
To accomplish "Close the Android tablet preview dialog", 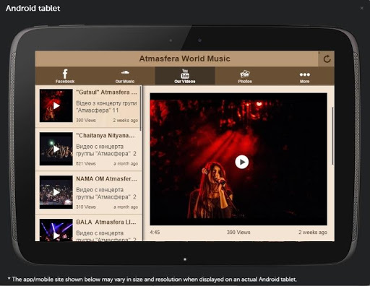I will click(x=361, y=8).
